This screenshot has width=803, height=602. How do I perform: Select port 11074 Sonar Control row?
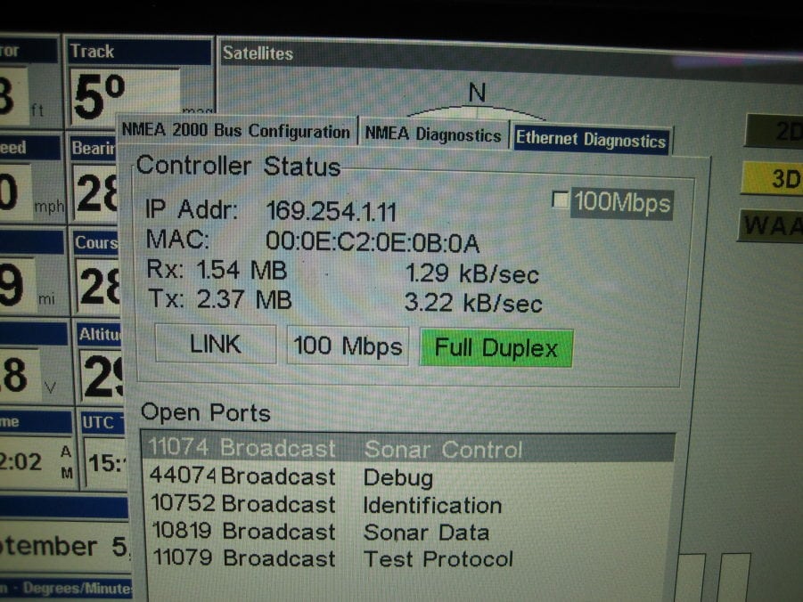coord(408,449)
